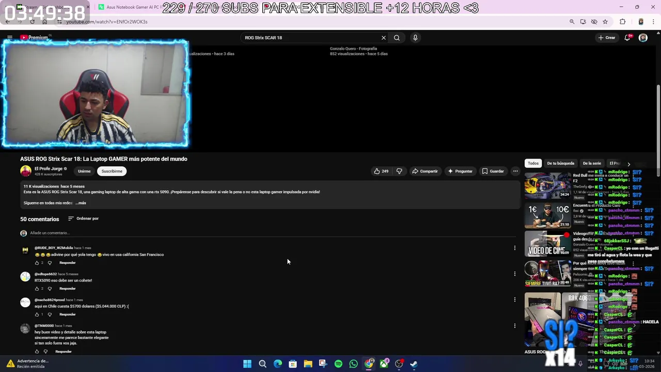Open OBS Studio from taskbar
The image size is (661, 372).
point(399,364)
